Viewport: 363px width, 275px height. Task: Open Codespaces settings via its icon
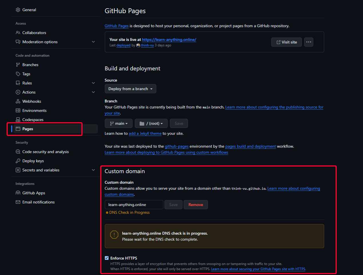coord(18,120)
